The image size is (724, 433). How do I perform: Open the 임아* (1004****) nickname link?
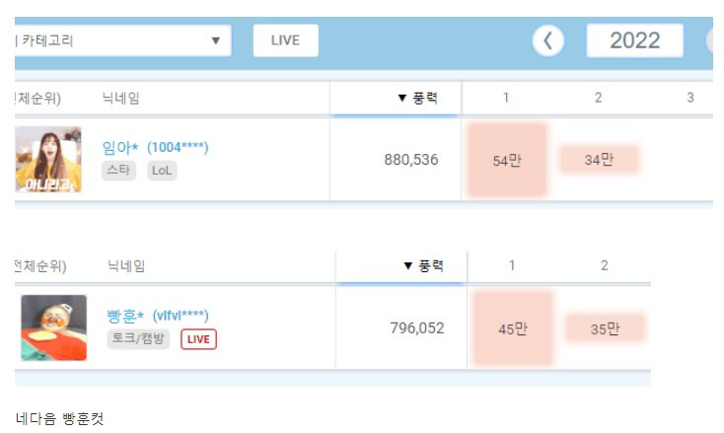tap(155, 147)
